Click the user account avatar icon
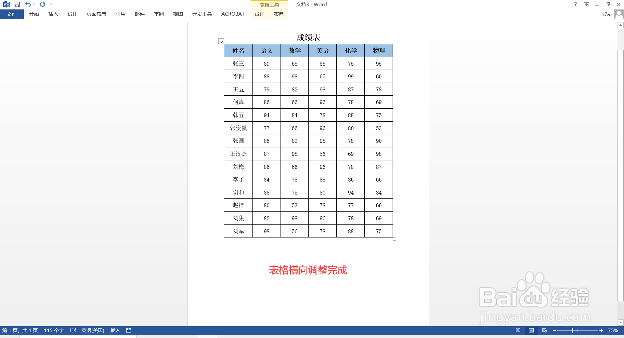This screenshot has height=338, width=624. coord(619,14)
